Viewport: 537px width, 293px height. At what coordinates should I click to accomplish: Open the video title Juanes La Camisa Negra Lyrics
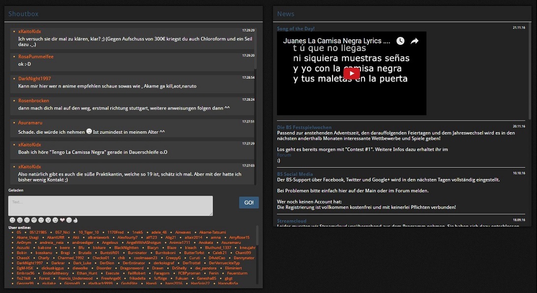pos(336,41)
